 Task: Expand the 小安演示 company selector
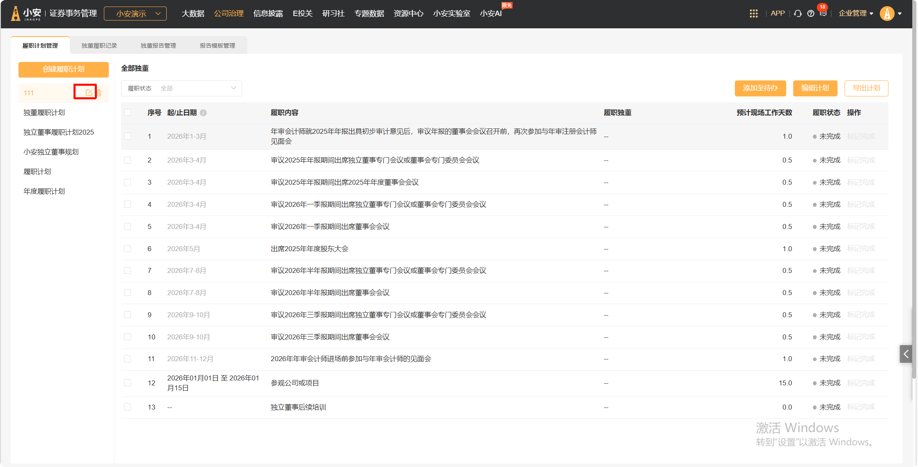(x=135, y=14)
